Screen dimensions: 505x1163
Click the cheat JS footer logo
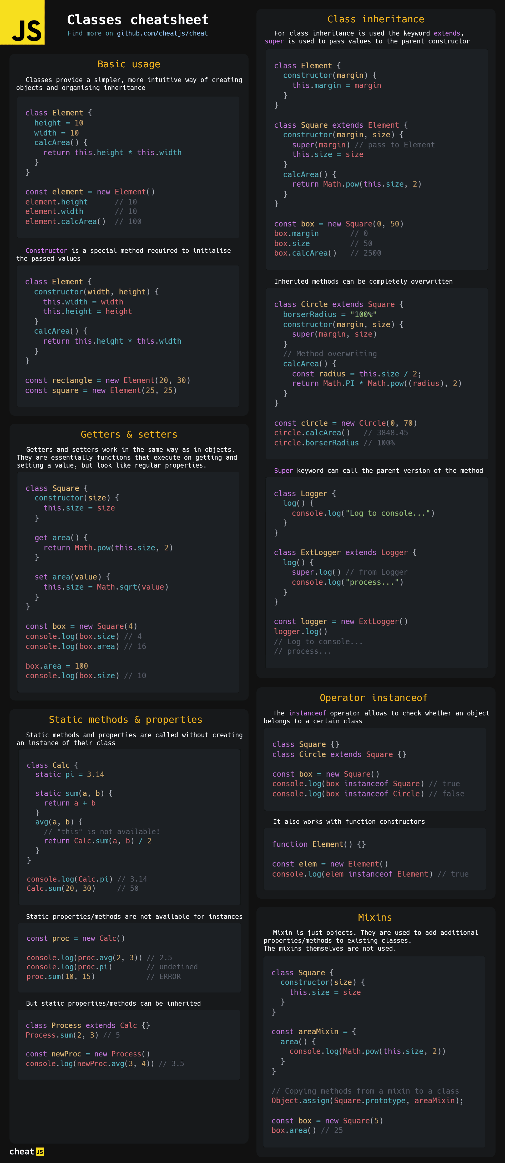[x=27, y=1151]
